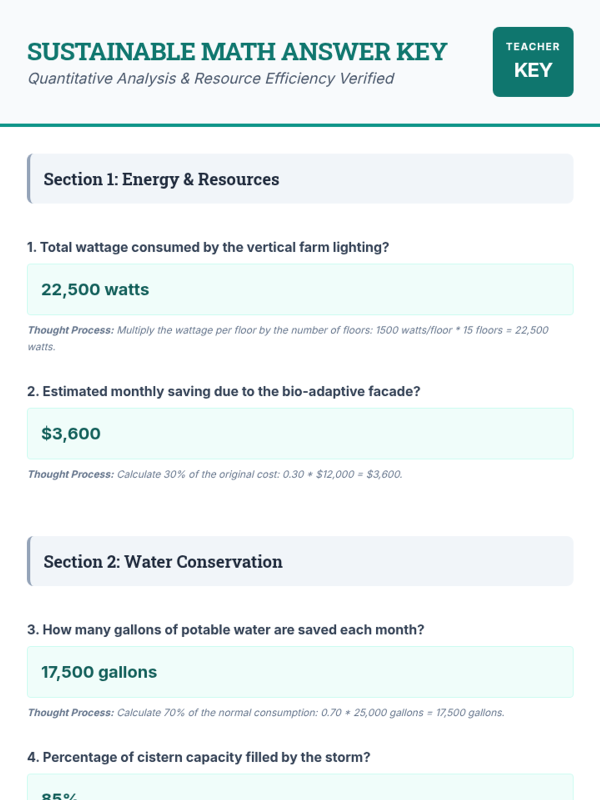Click the bold Thought Process label under 17,500 gallons
600x800 pixels.
point(70,712)
